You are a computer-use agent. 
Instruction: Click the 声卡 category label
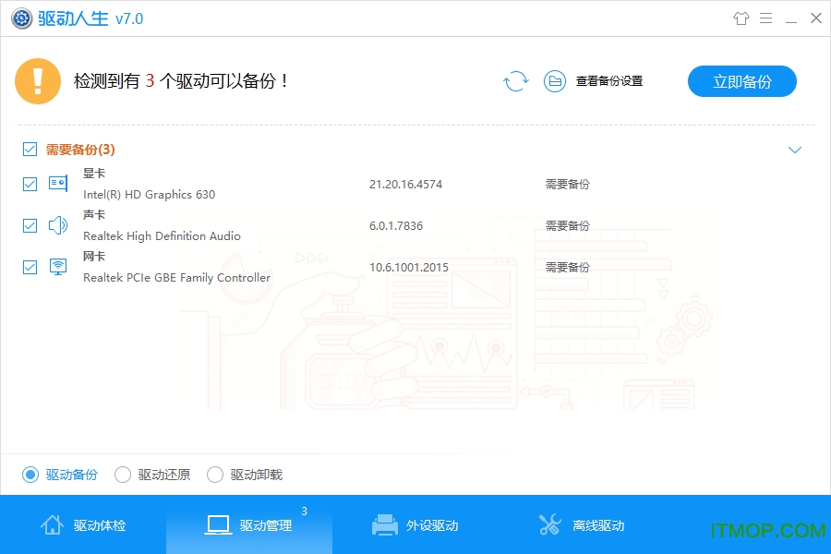click(x=94, y=215)
